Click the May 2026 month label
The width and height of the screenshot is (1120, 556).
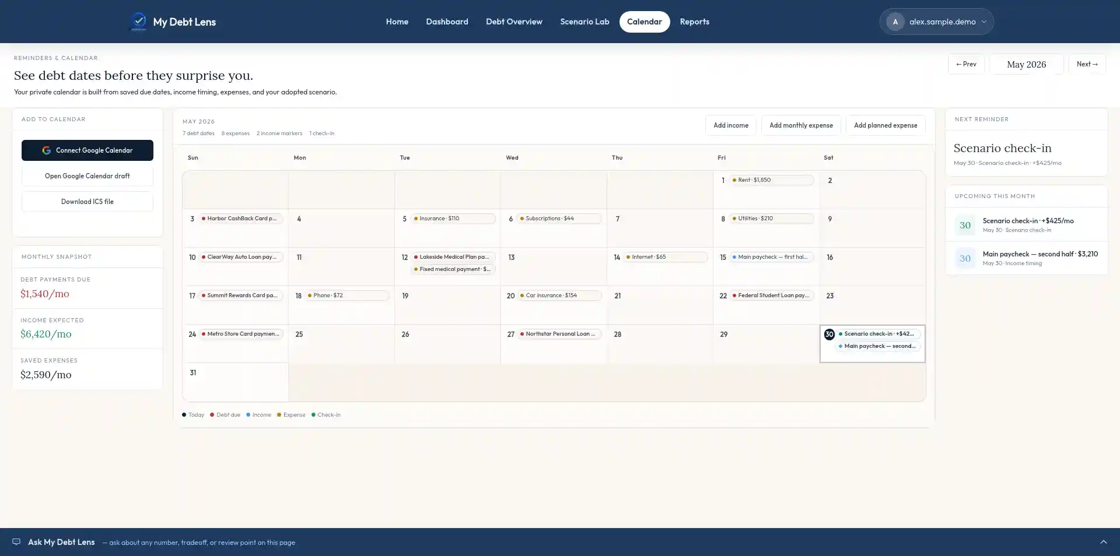point(1027,64)
